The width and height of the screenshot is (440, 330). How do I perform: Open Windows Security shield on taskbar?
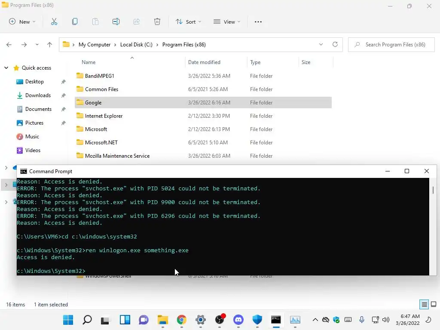coord(257,320)
